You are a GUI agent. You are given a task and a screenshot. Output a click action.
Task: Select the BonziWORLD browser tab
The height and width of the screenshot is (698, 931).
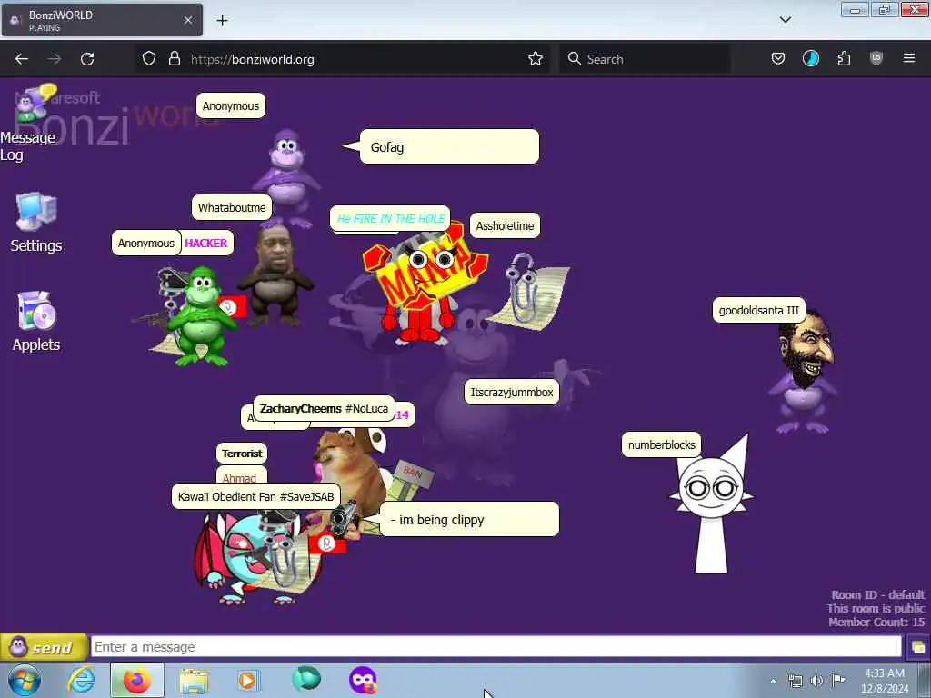[102, 21]
